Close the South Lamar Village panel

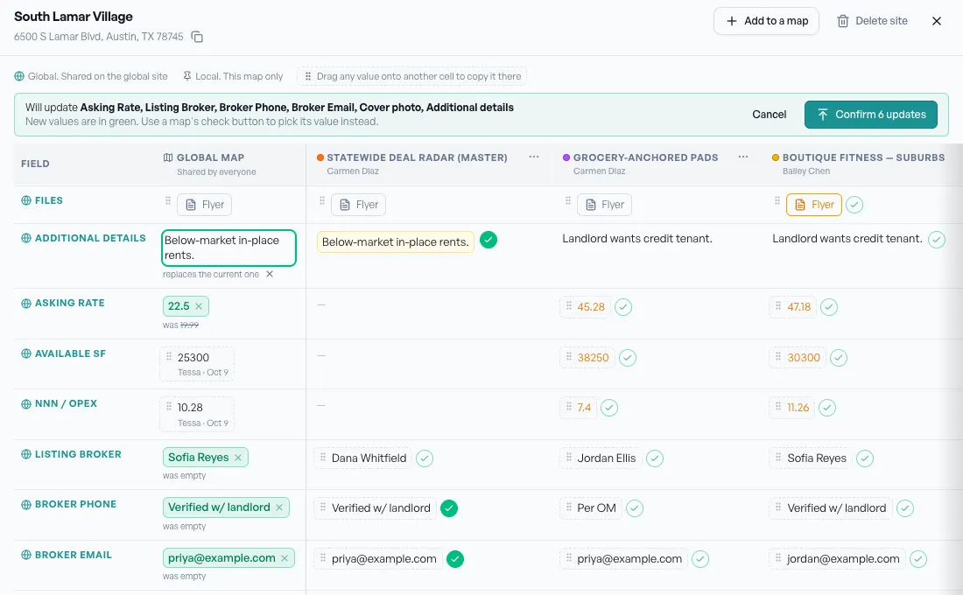tap(937, 21)
